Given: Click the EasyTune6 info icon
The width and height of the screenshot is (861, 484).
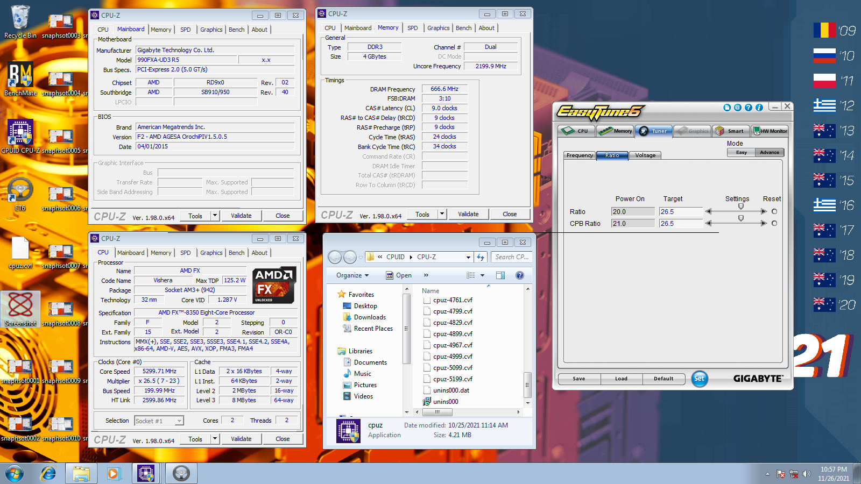Looking at the screenshot, I should 759,108.
